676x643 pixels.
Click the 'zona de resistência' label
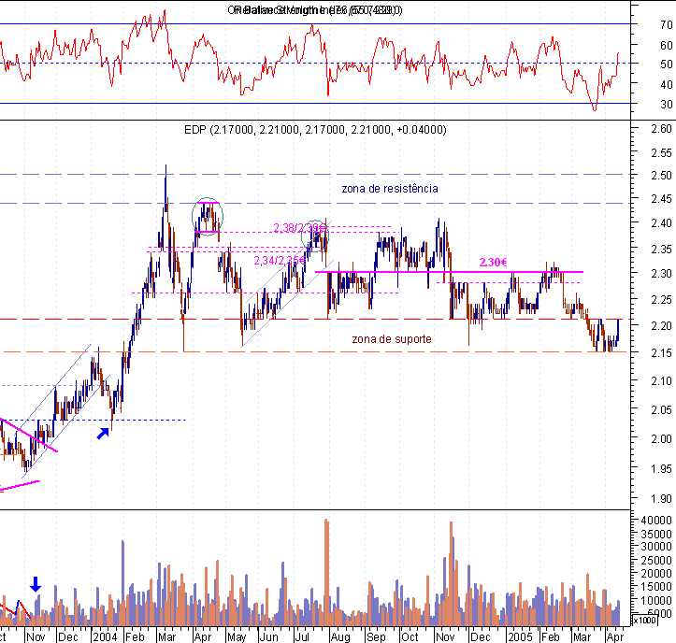tap(390, 189)
